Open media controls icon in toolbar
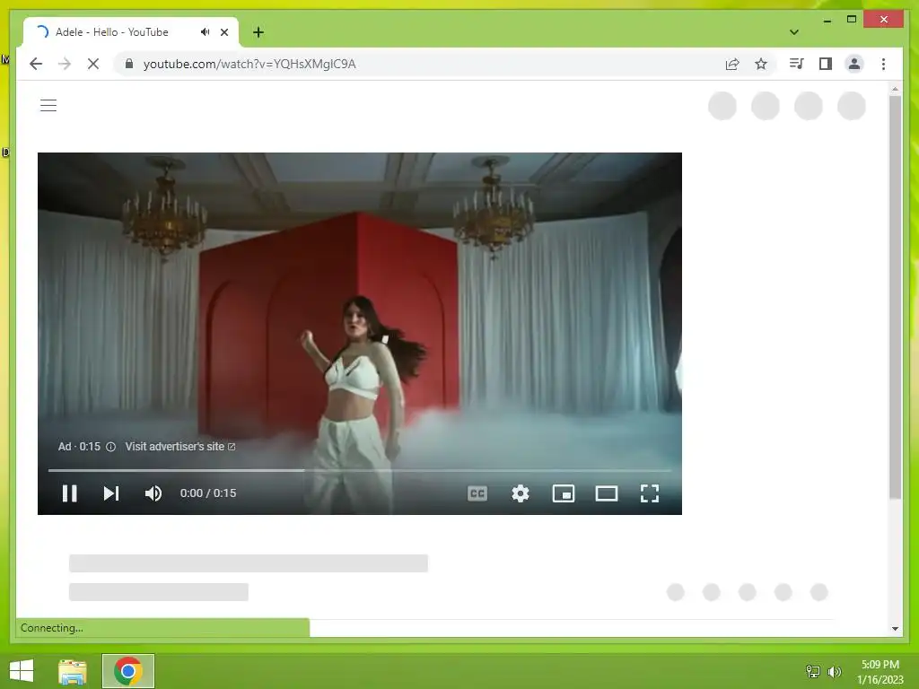Viewport: 919px width, 689px height. 797,64
